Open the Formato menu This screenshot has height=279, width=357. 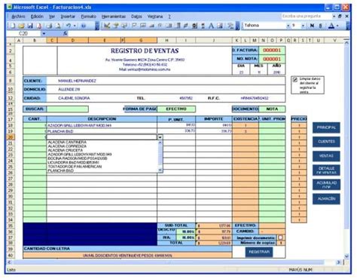[x=88, y=17]
